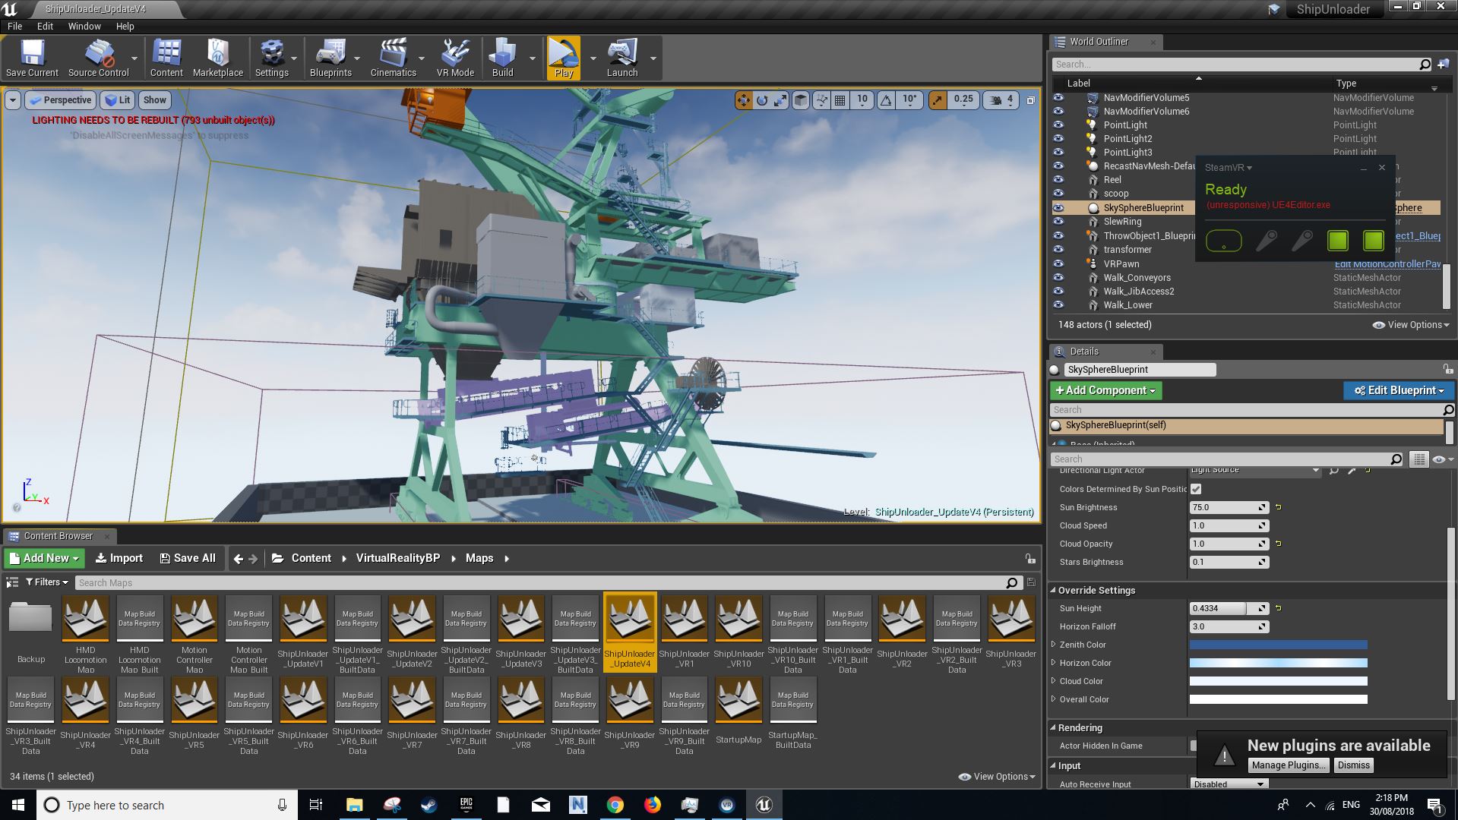Click the Save All button
The height and width of the screenshot is (820, 1458).
(188, 558)
